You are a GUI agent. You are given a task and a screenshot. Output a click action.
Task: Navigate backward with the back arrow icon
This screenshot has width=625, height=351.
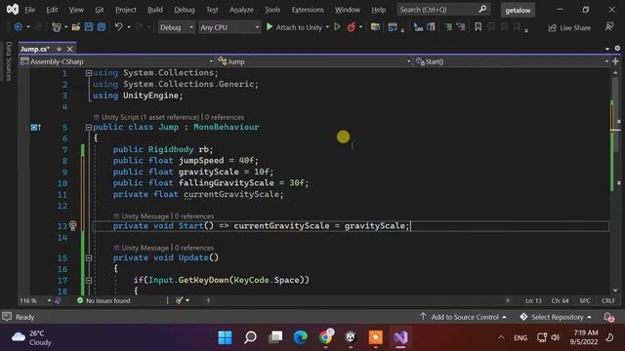[x=18, y=27]
